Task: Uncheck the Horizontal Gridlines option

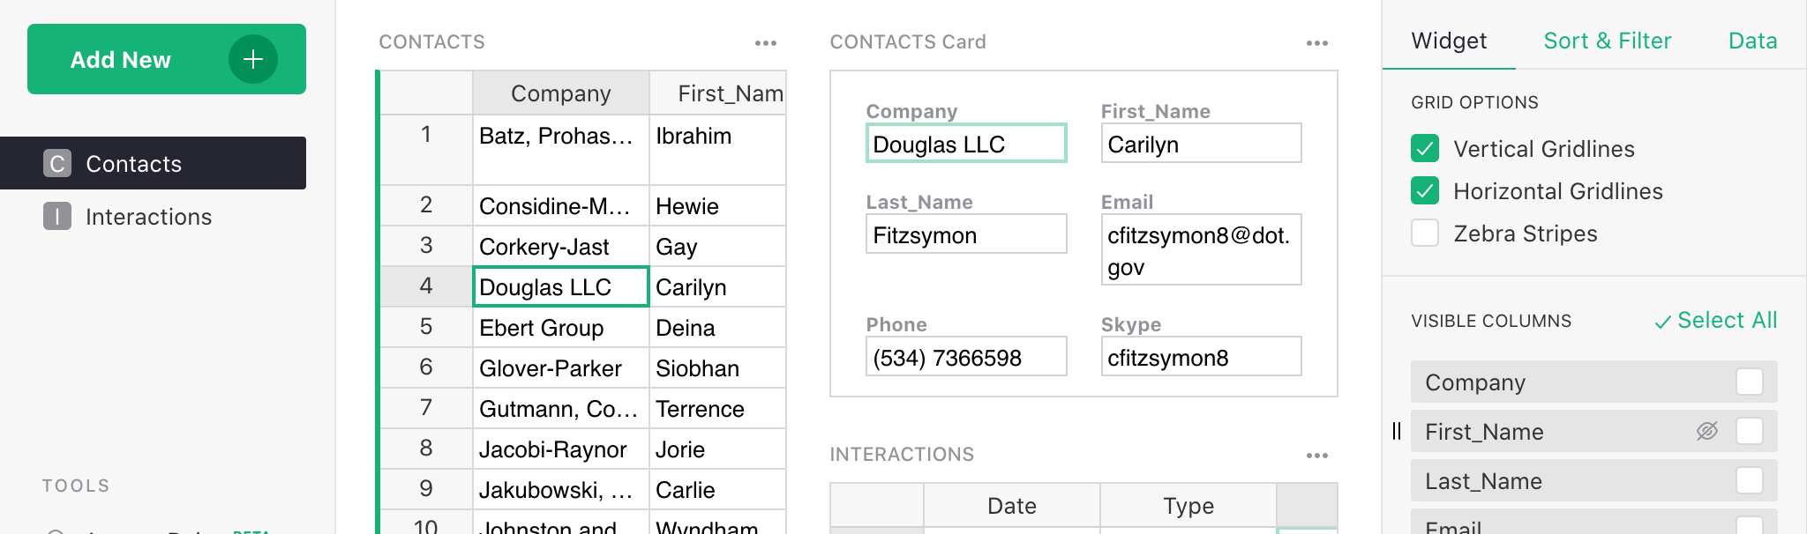Action: pyautogui.click(x=1425, y=191)
